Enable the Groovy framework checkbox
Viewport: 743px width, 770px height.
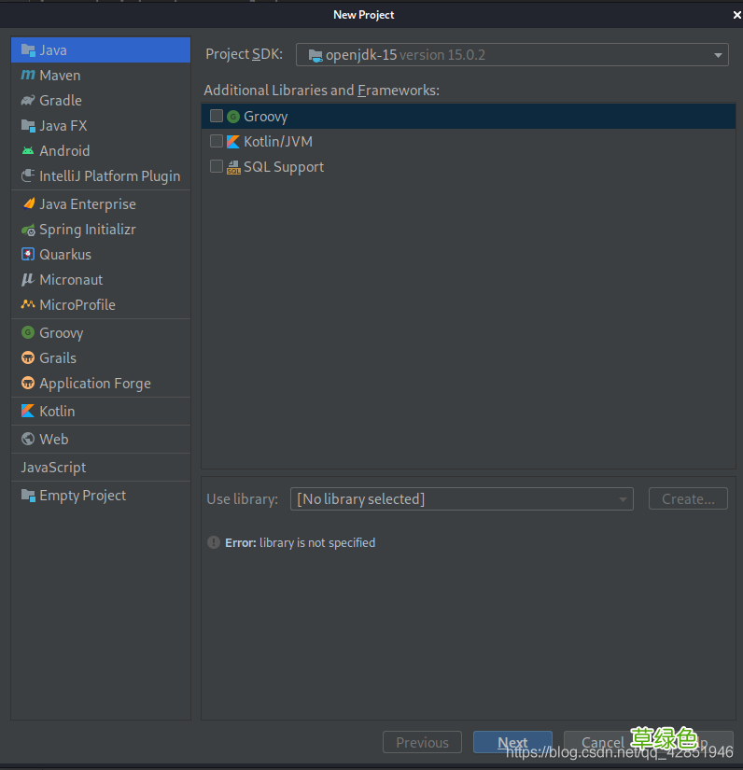[217, 116]
